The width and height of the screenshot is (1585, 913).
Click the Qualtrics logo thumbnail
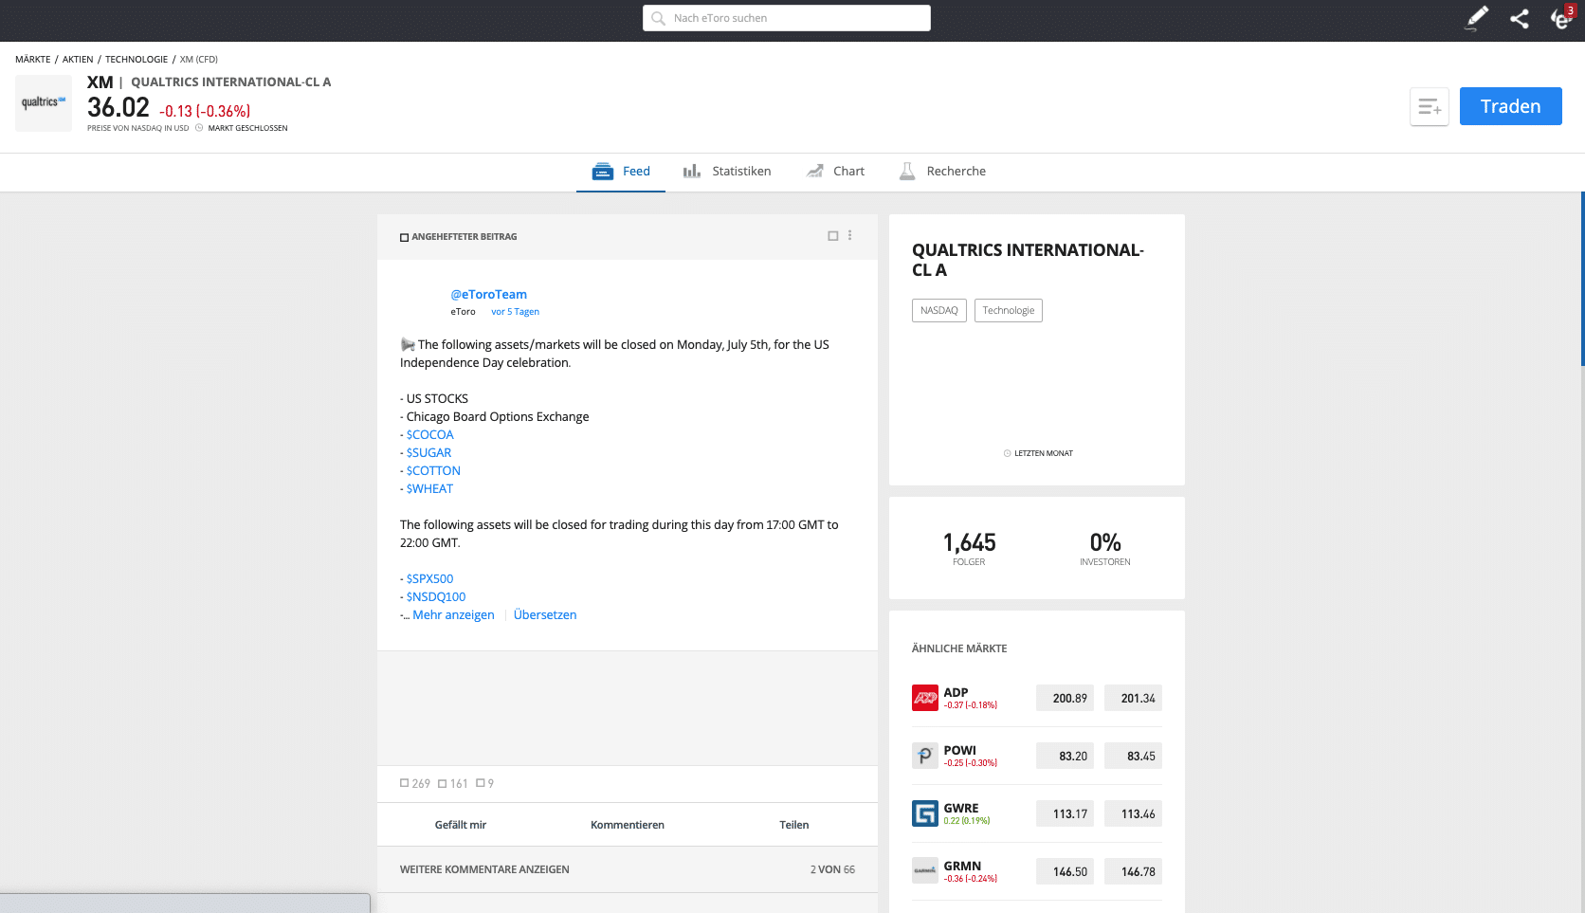(44, 102)
